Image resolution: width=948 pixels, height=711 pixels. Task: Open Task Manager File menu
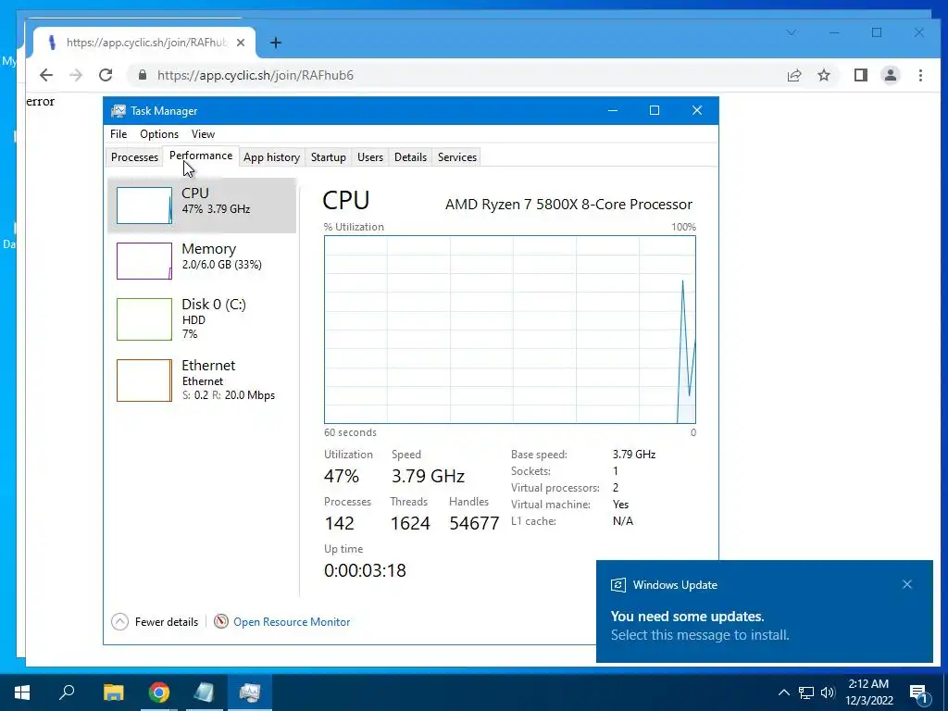118,134
